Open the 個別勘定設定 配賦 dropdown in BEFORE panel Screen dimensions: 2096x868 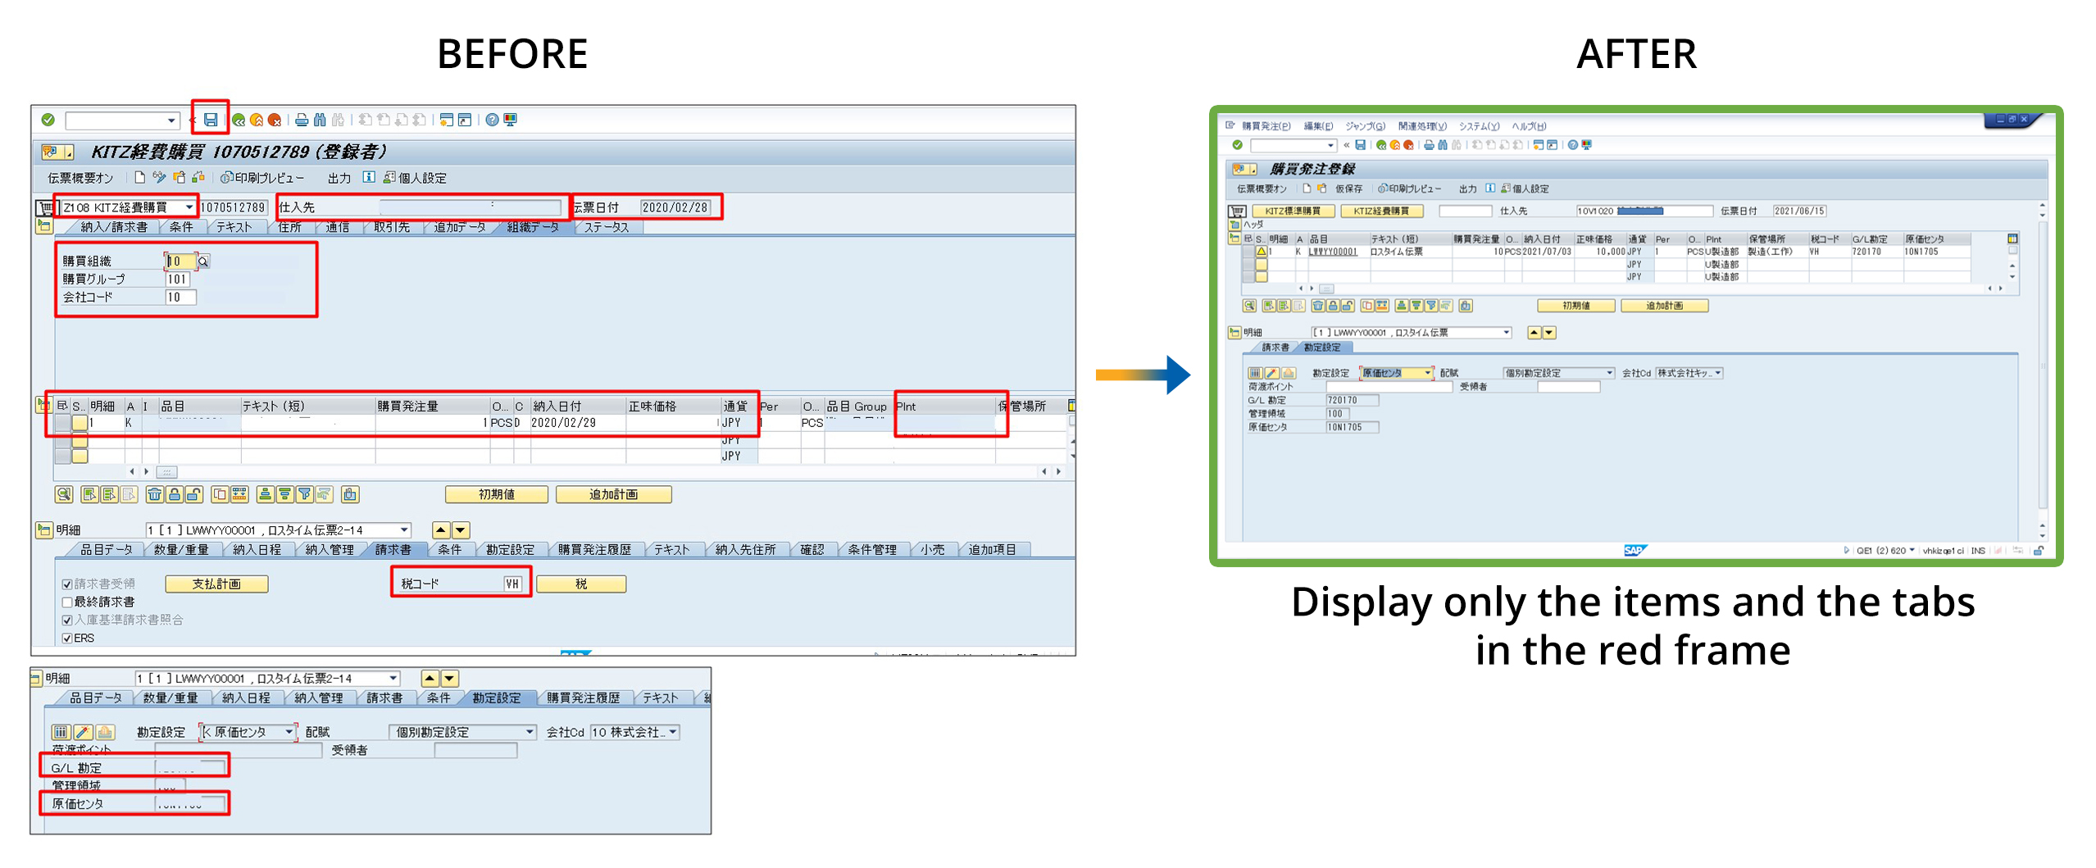tap(530, 732)
